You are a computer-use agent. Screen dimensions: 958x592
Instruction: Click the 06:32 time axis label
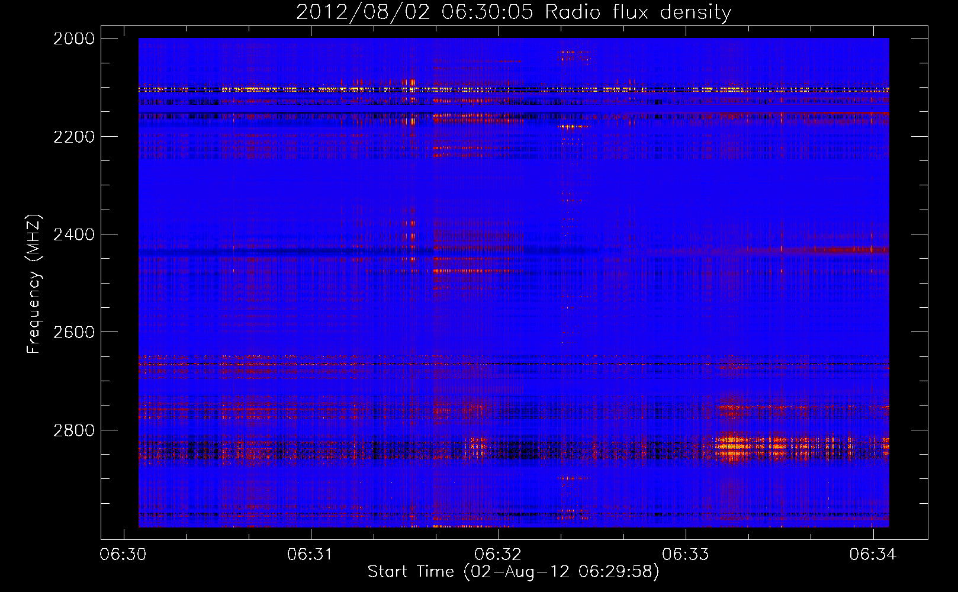point(499,554)
